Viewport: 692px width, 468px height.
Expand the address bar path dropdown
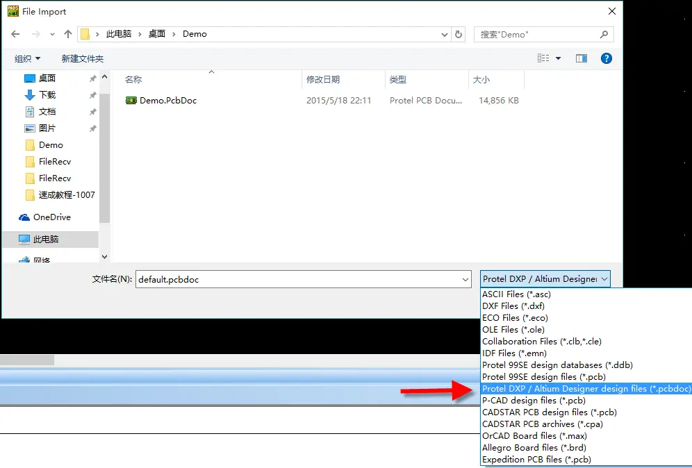[x=445, y=35]
